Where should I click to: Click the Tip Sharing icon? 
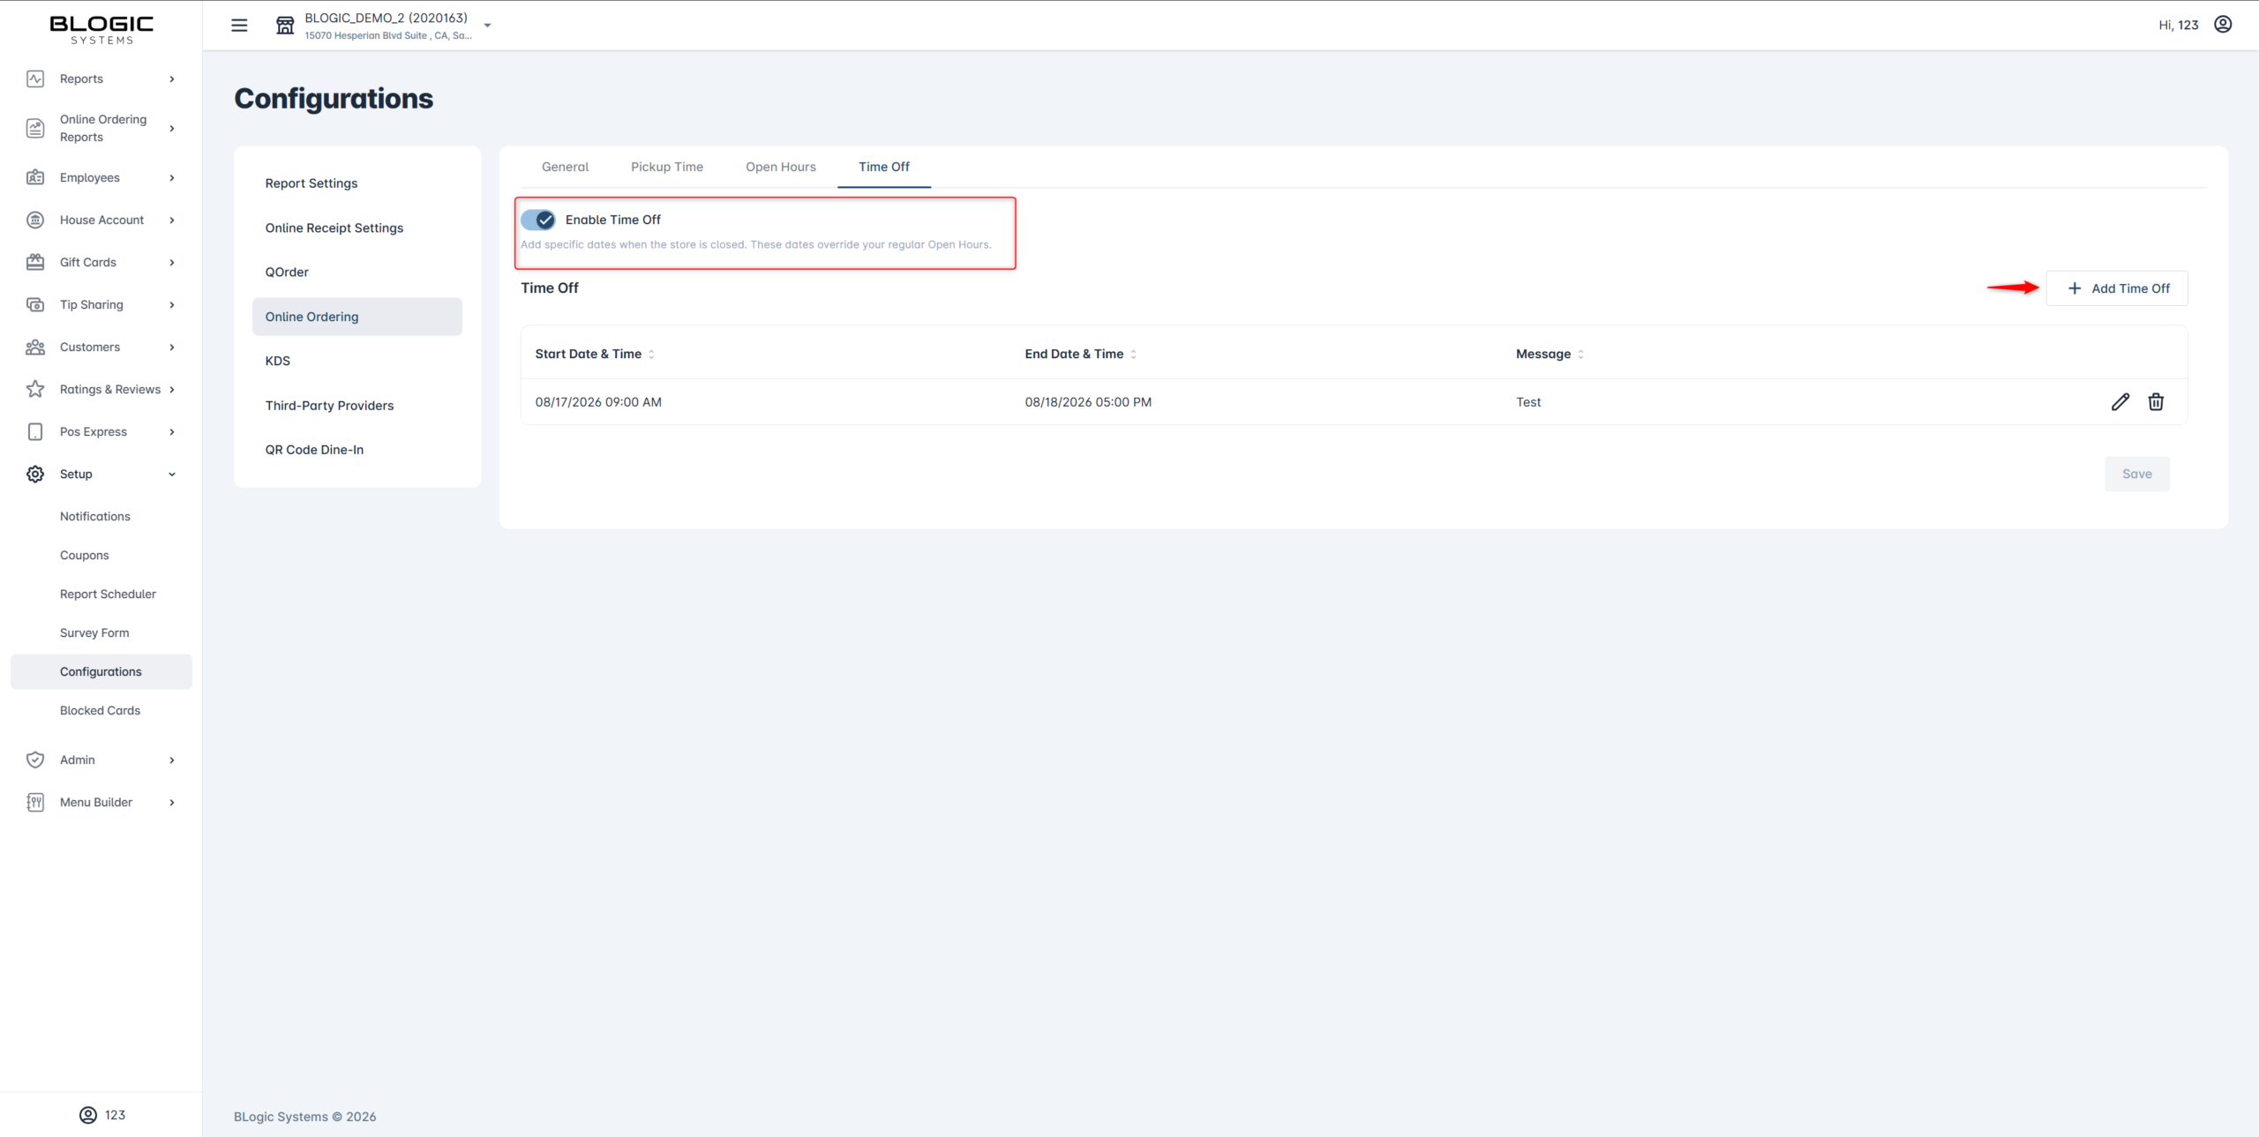[x=35, y=304]
